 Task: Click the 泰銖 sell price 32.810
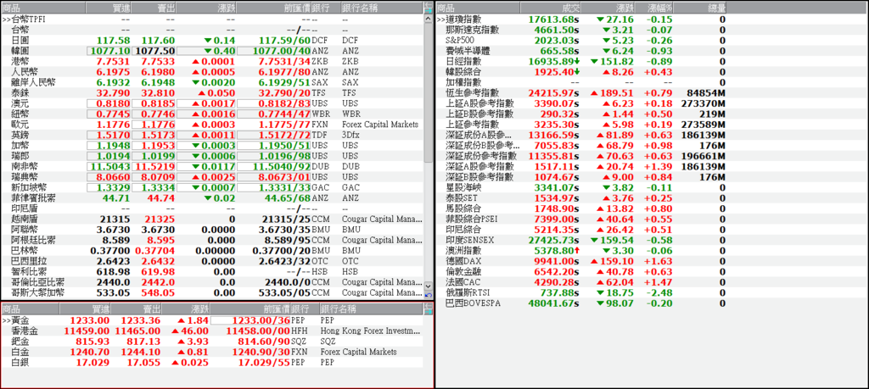157,93
